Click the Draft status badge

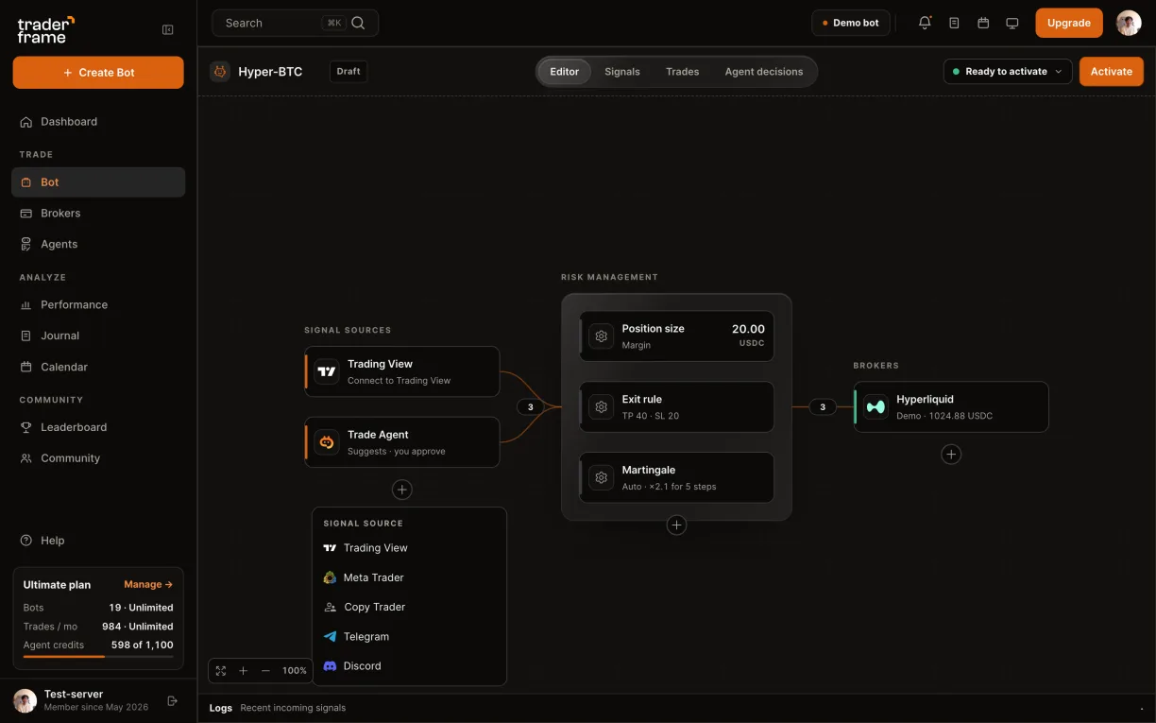[348, 72]
